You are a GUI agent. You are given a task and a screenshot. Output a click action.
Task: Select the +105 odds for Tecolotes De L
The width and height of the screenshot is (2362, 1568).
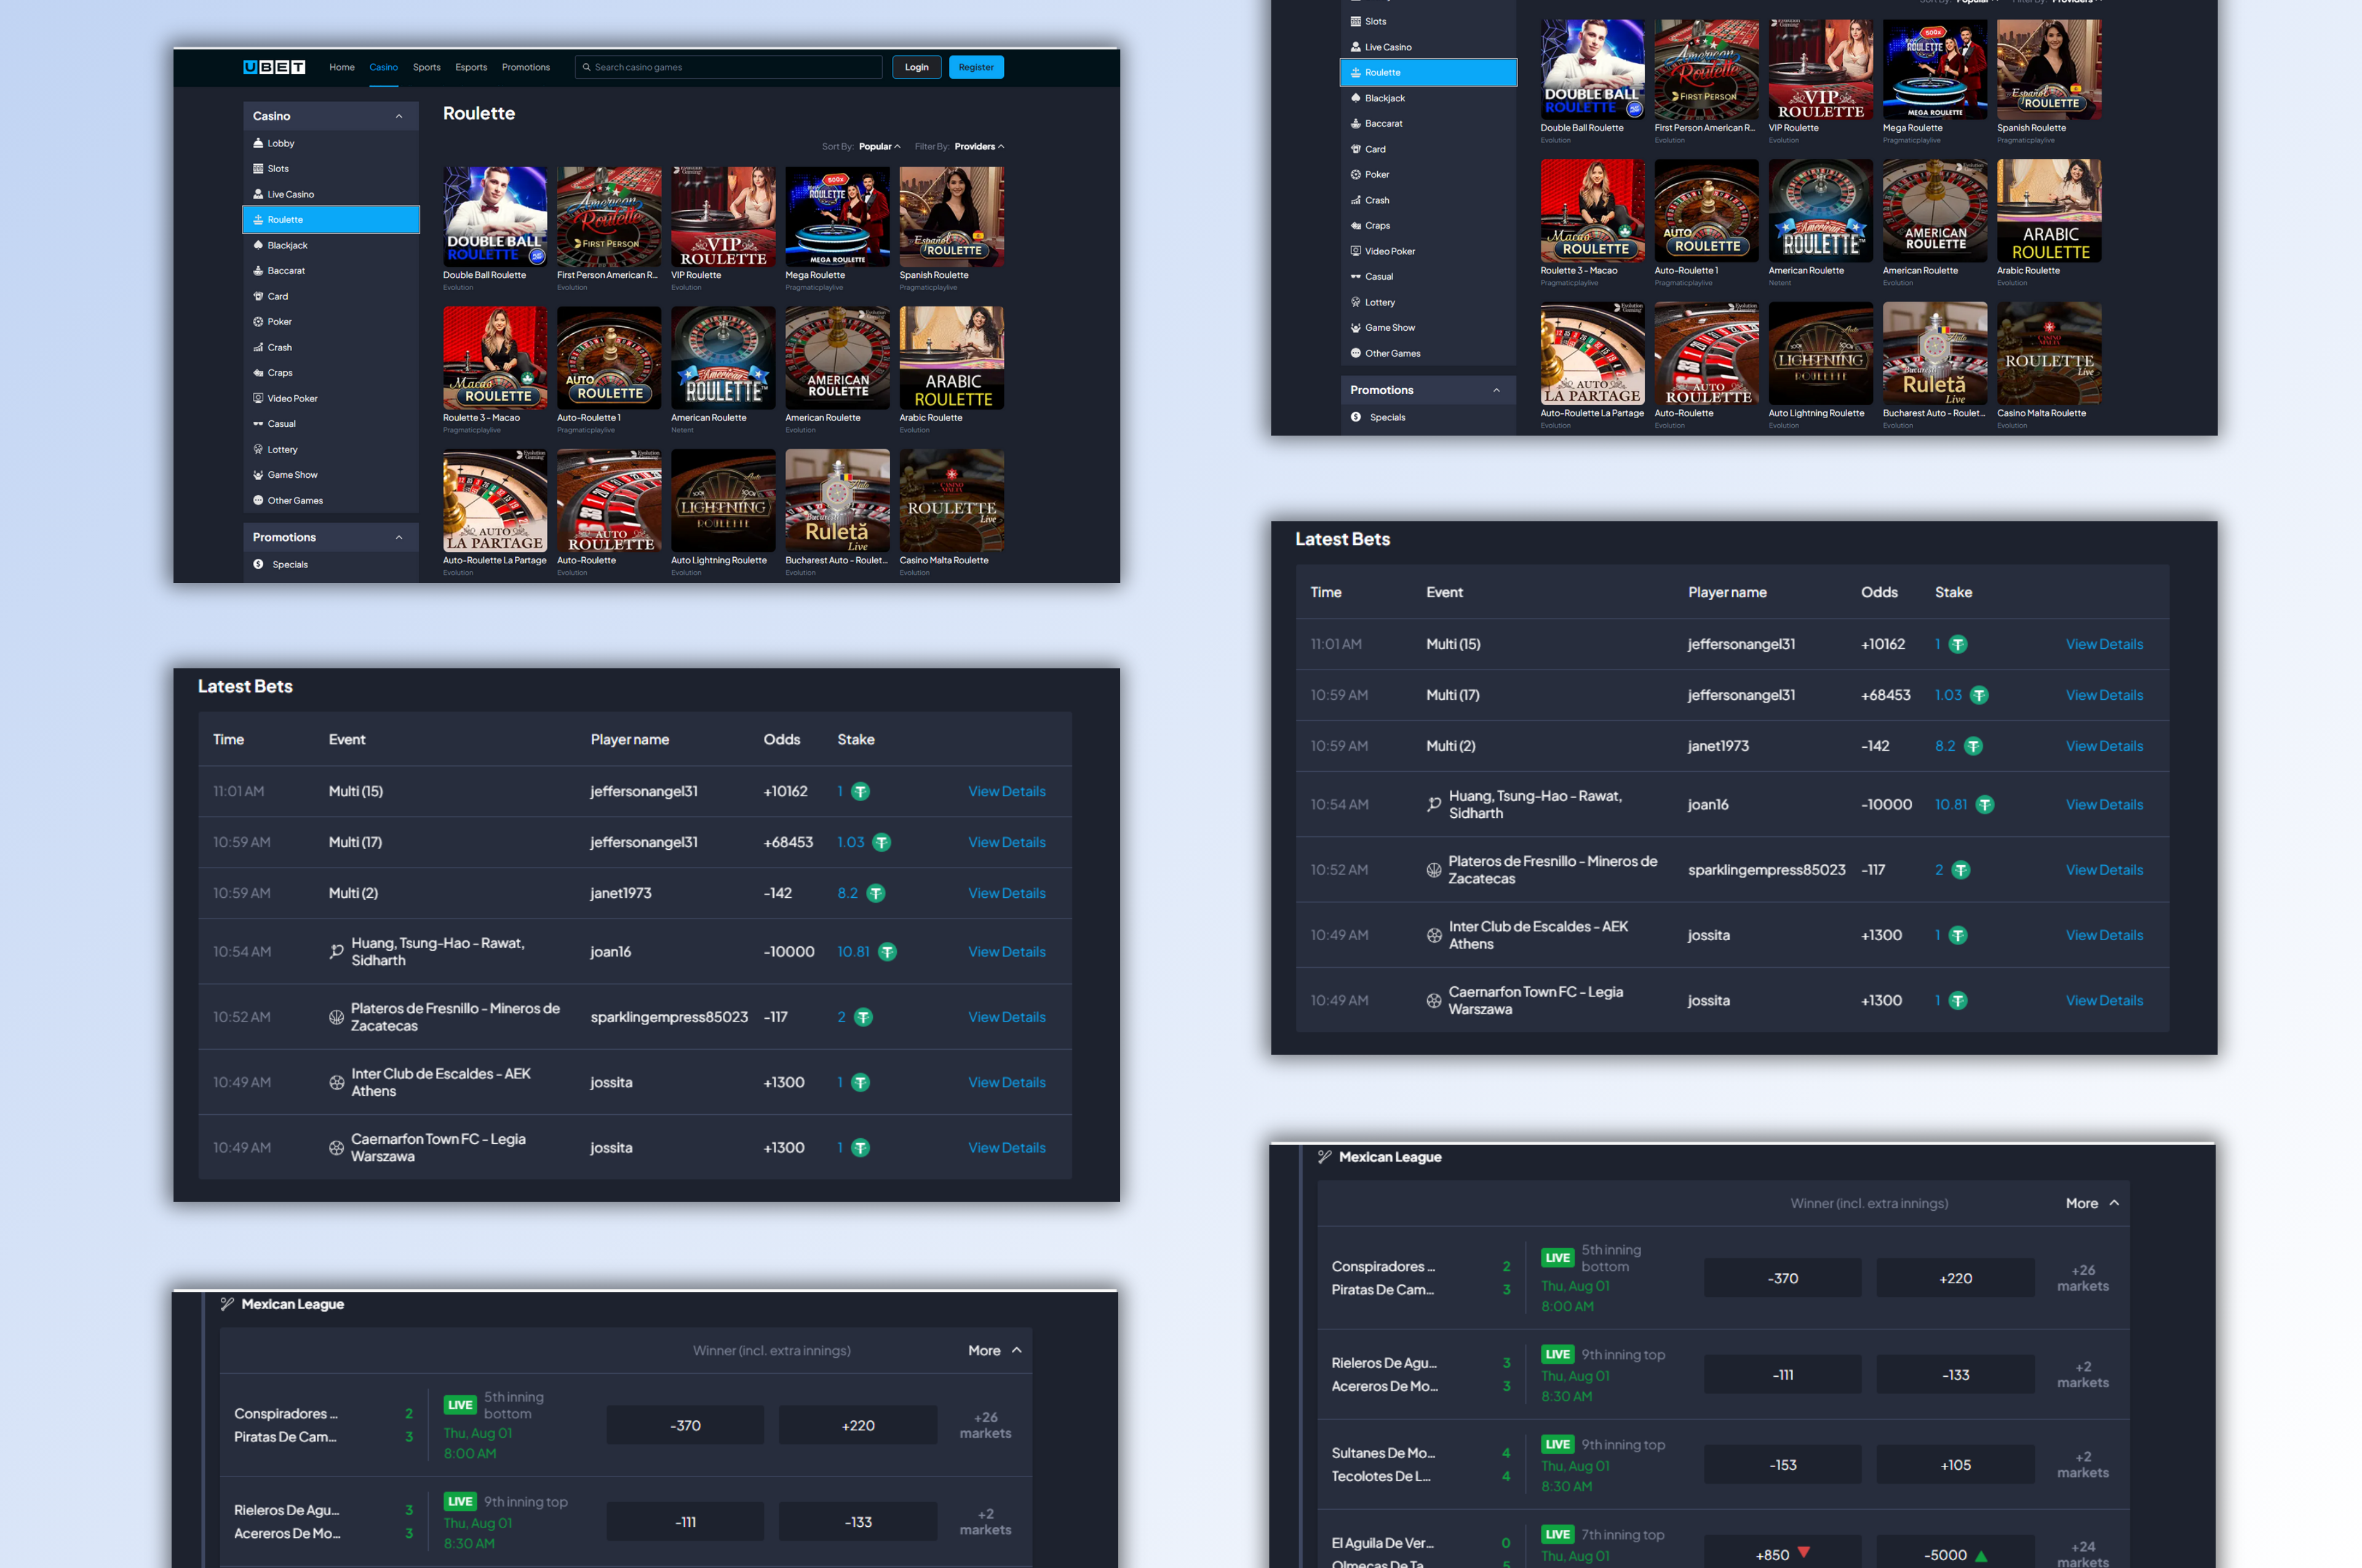point(1955,1465)
